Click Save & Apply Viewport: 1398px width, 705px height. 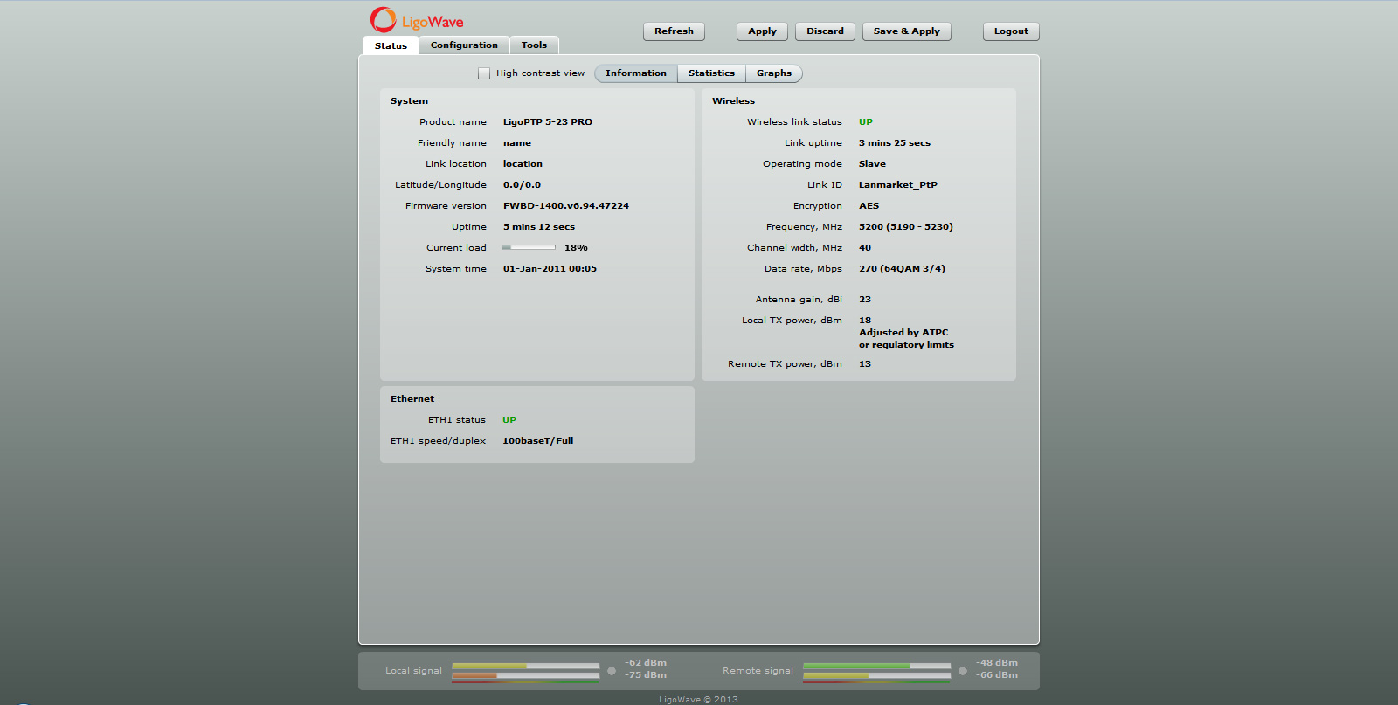(x=906, y=31)
